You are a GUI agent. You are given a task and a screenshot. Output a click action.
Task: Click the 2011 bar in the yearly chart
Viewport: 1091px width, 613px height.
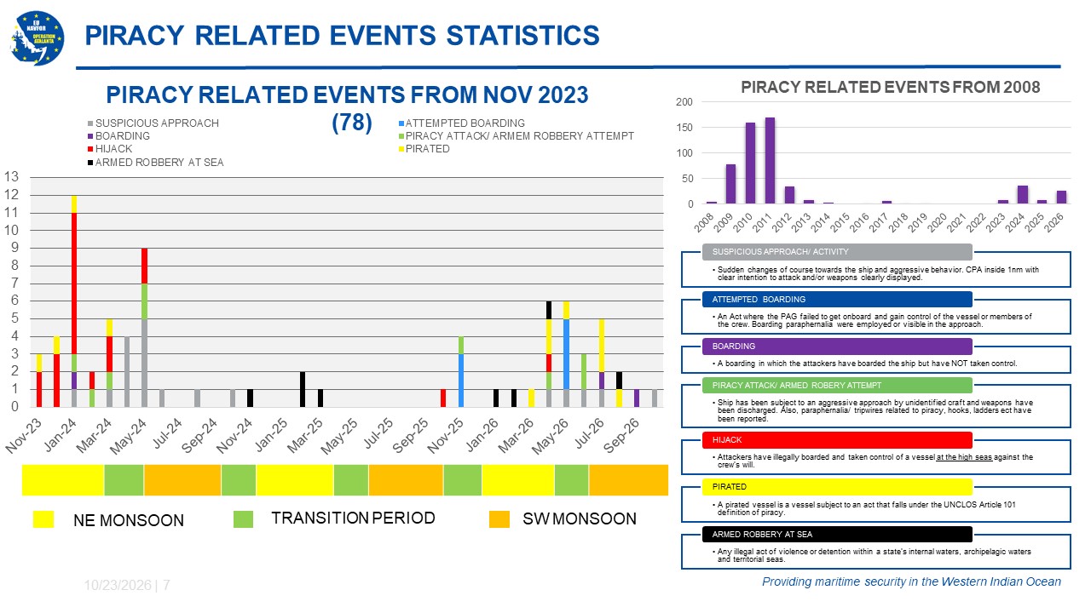(x=770, y=161)
